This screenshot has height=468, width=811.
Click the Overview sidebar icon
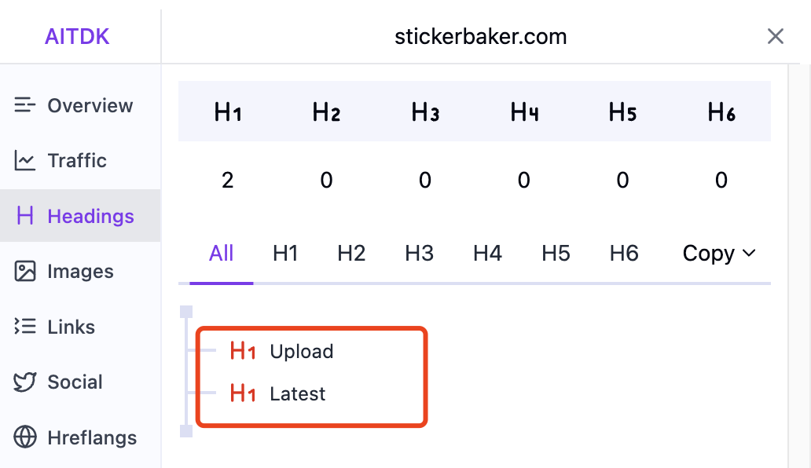coord(25,105)
